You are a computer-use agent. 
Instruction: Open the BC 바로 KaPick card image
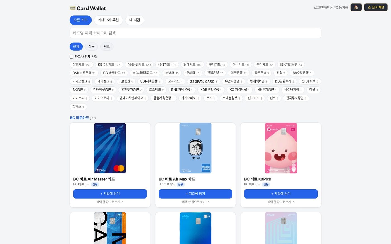(x=281, y=148)
